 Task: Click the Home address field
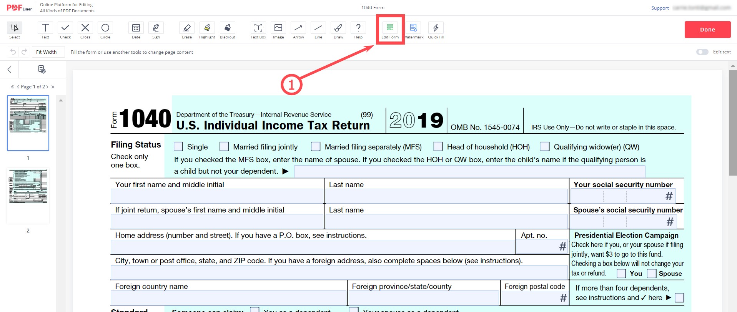pos(313,247)
